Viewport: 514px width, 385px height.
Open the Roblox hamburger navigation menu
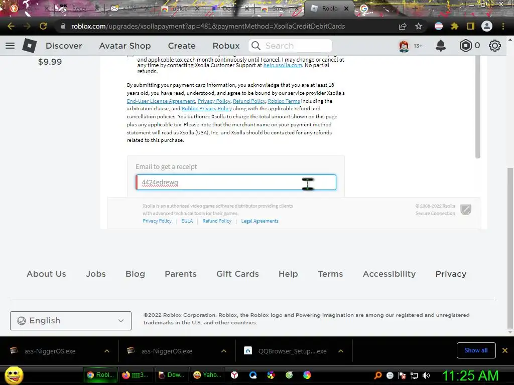[10, 46]
